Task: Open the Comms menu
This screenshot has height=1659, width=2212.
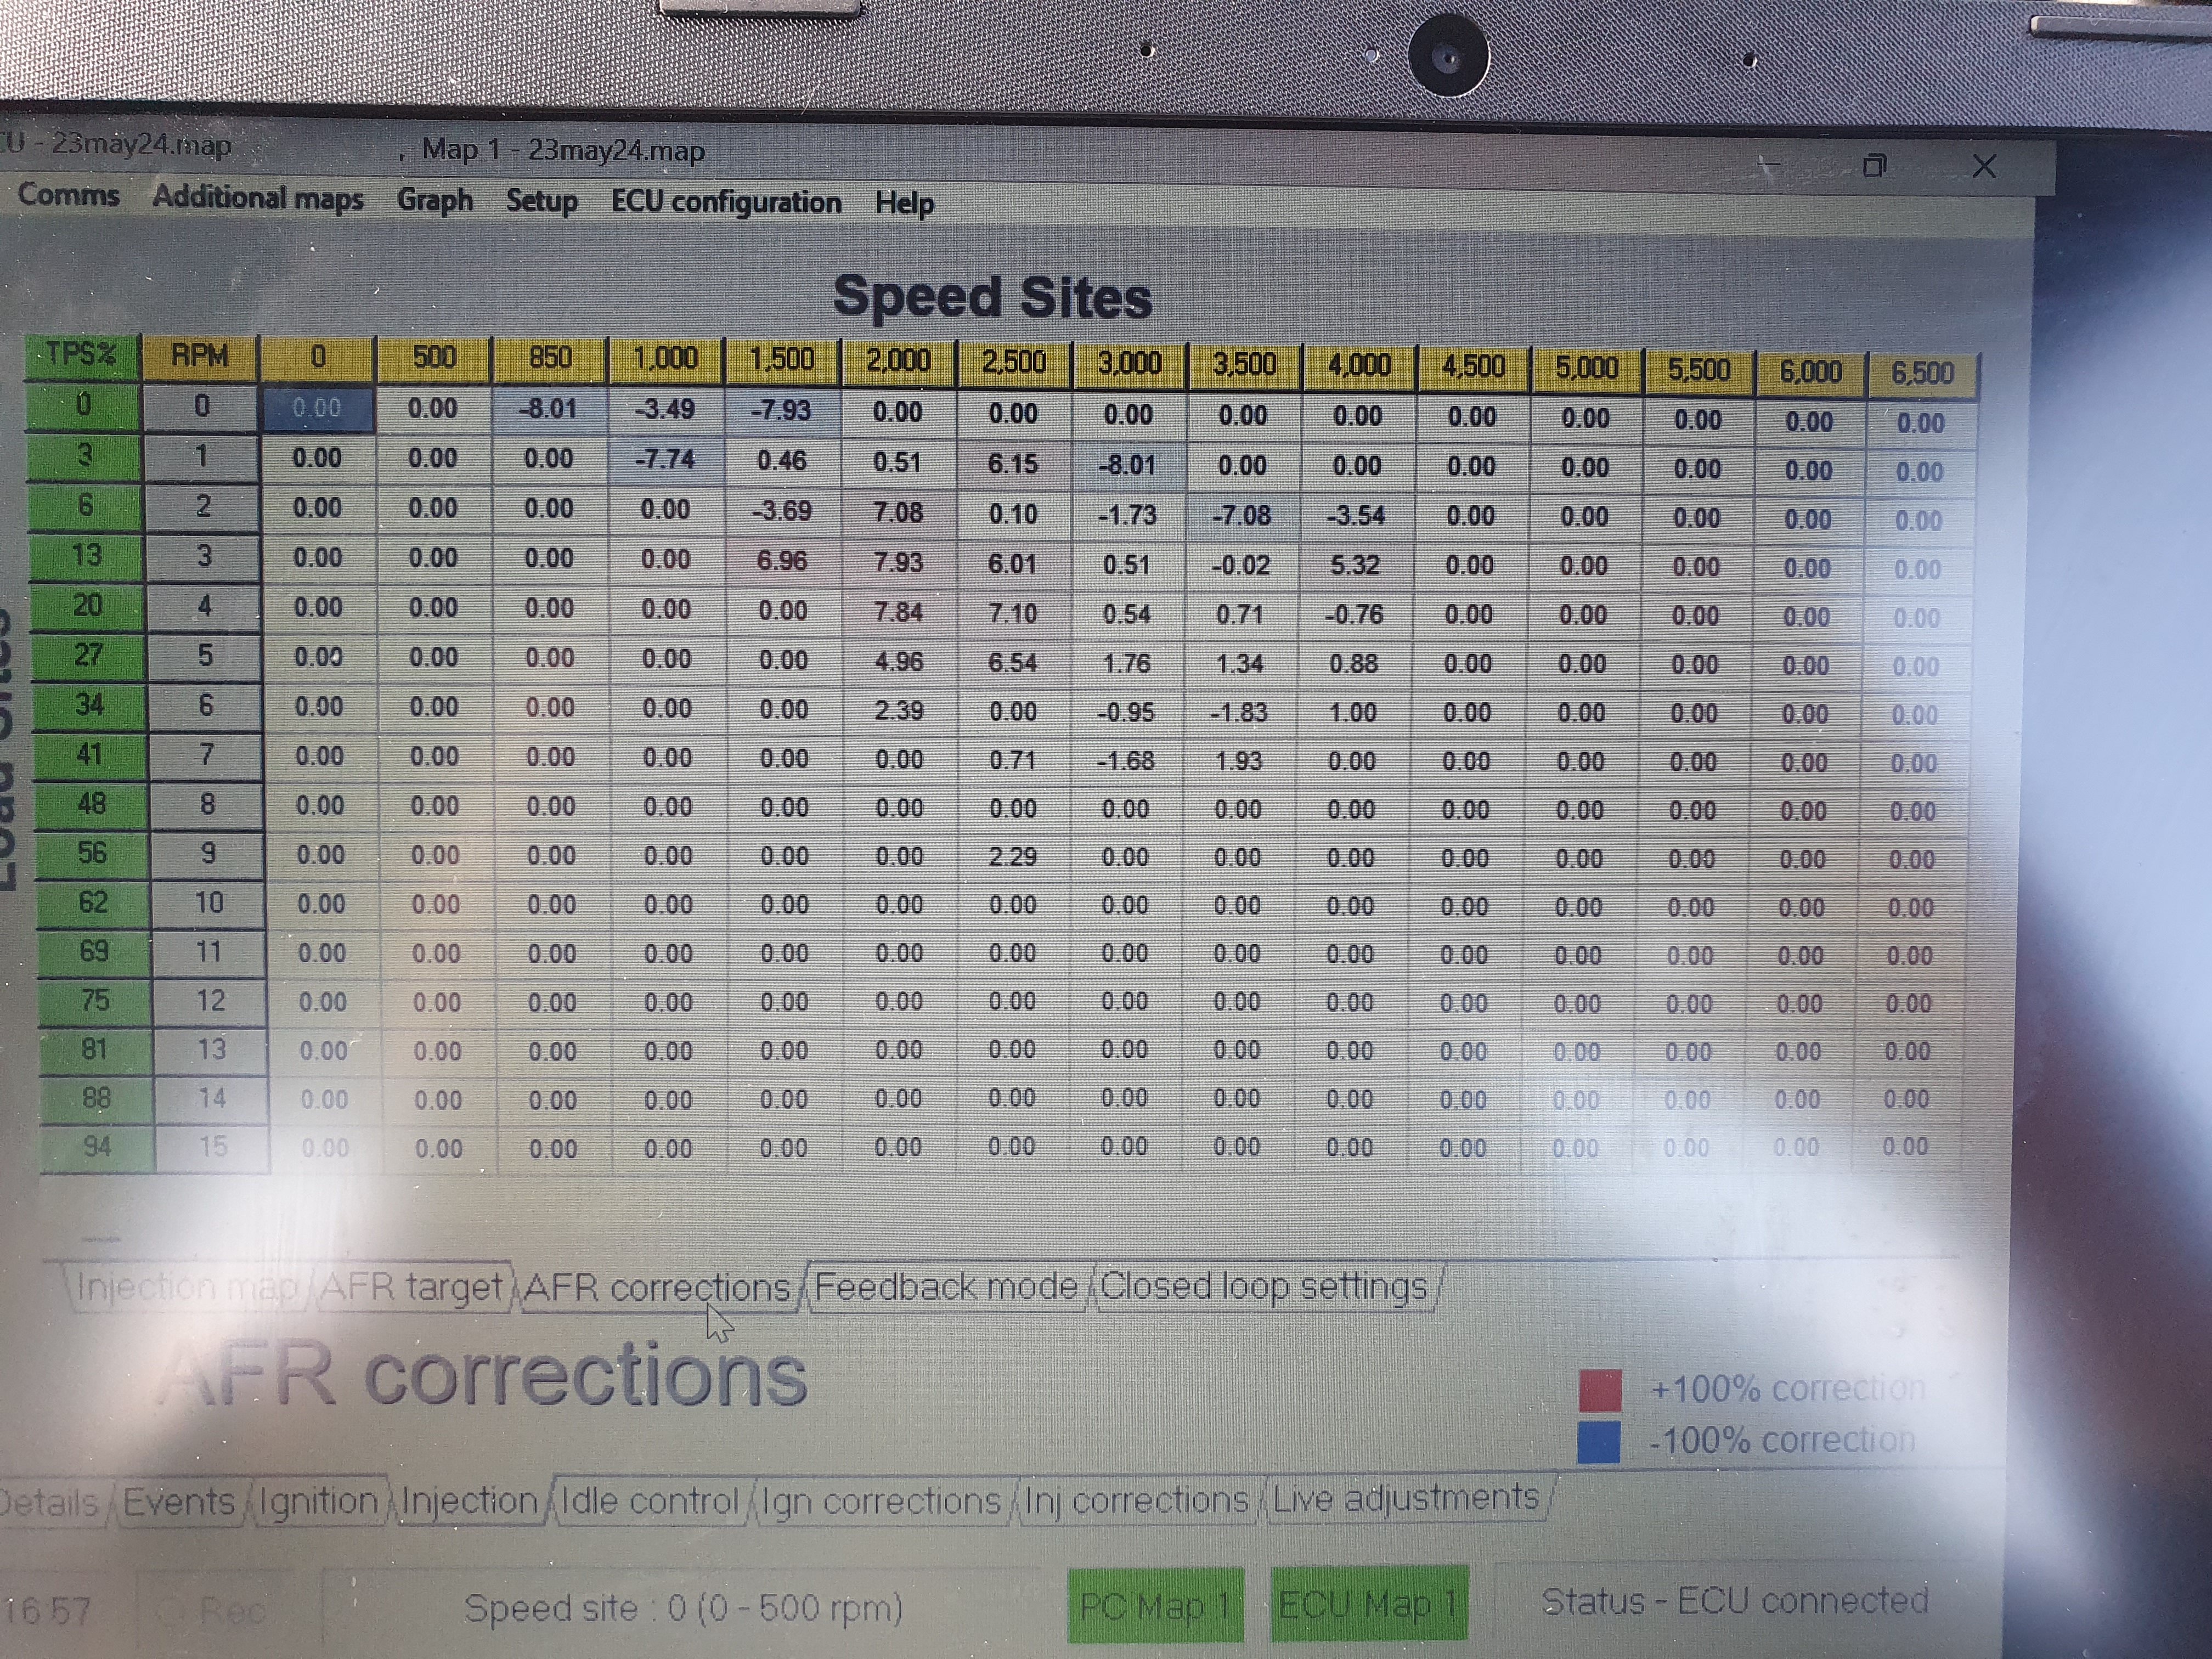Action: point(68,194)
